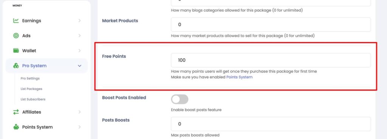Click the Ads target icon
Viewport: 387px width, 139px height.
pos(16,36)
